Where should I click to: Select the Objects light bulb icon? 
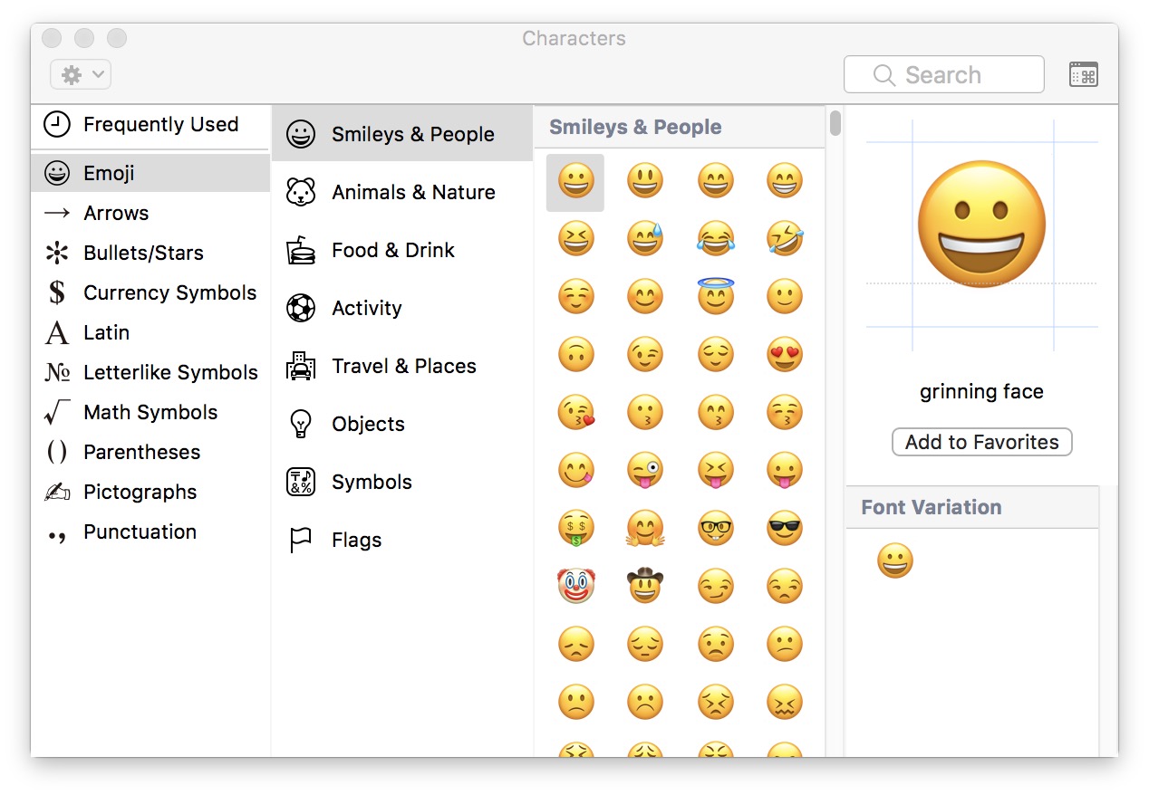click(299, 423)
